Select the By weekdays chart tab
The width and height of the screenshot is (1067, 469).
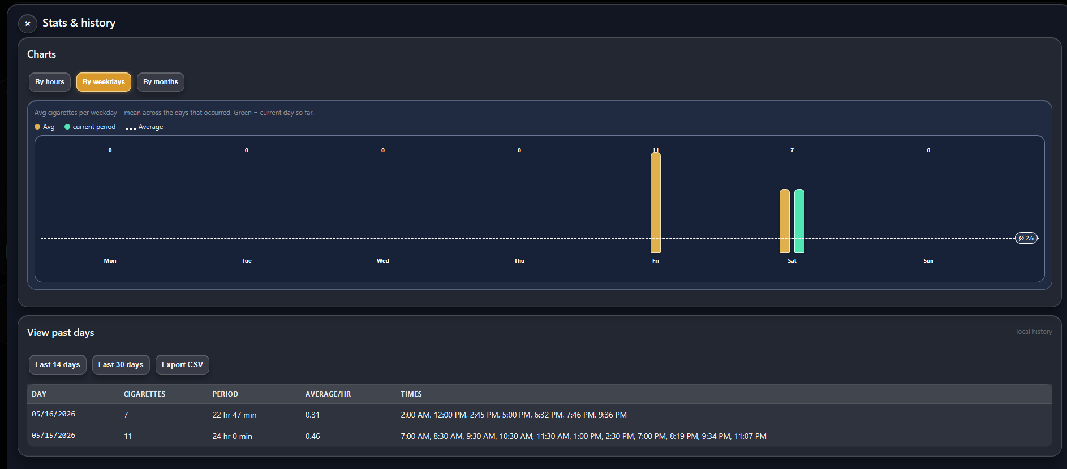pyautogui.click(x=104, y=82)
